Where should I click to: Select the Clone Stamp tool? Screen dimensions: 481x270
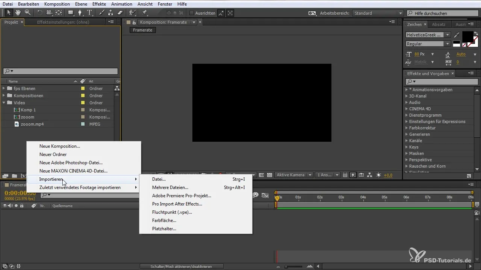(x=111, y=13)
